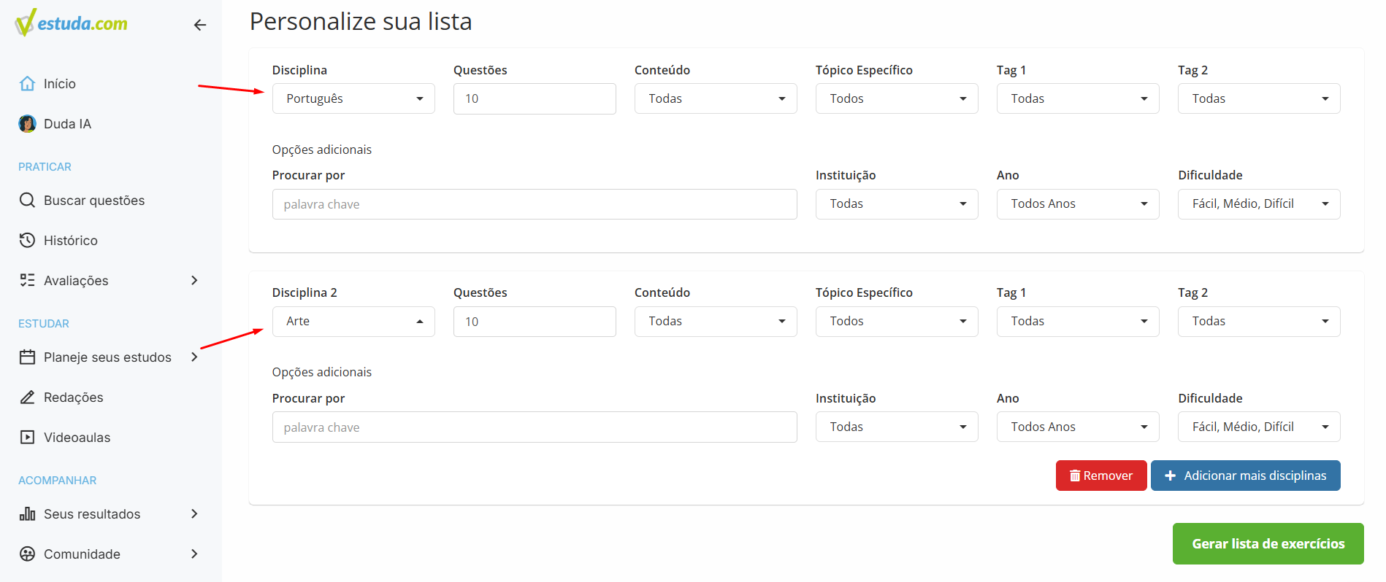Open Disciplina 2 dropdown showing Arte
The width and height of the screenshot is (1386, 582).
click(353, 322)
